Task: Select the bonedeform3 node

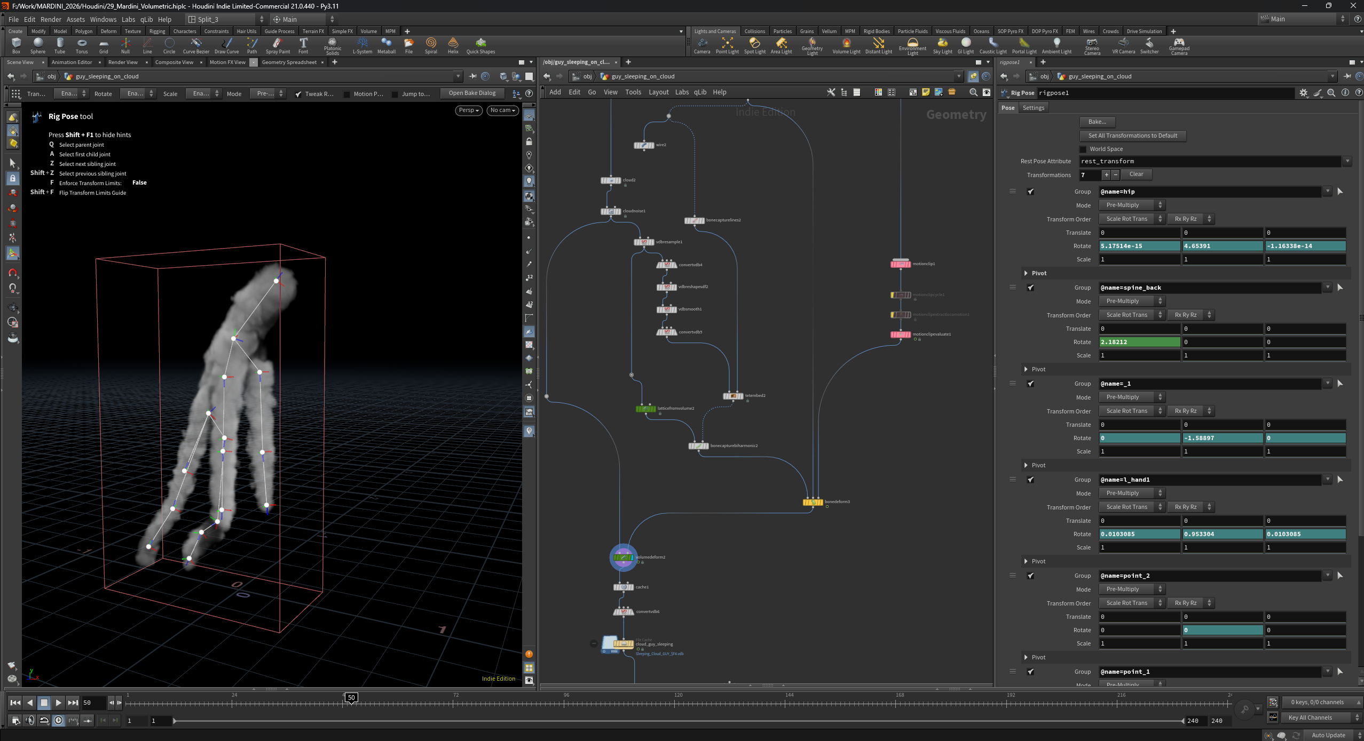Action: (813, 502)
